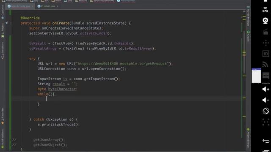271x152 pixels.
Task: Close the Product.java tab
Action: click(x=58, y=6)
